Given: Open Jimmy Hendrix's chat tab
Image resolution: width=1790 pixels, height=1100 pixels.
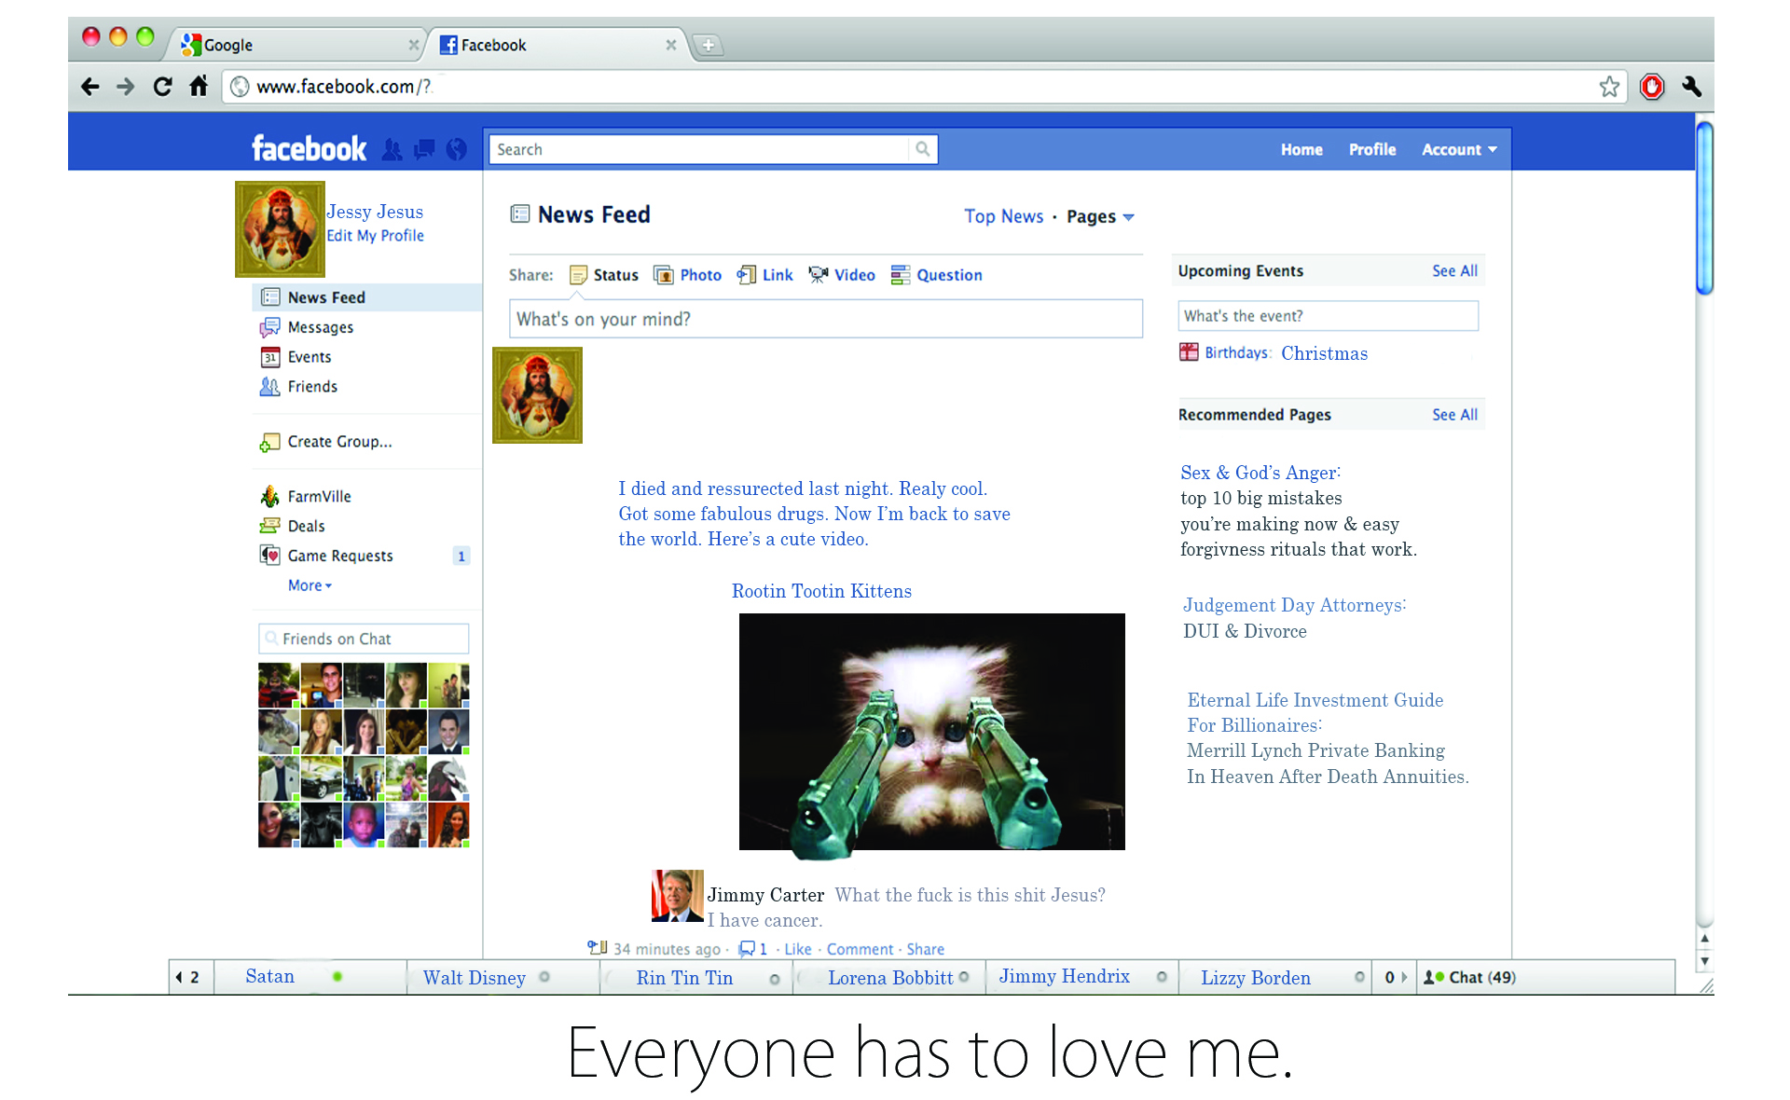Looking at the screenshot, I should coord(1082,977).
